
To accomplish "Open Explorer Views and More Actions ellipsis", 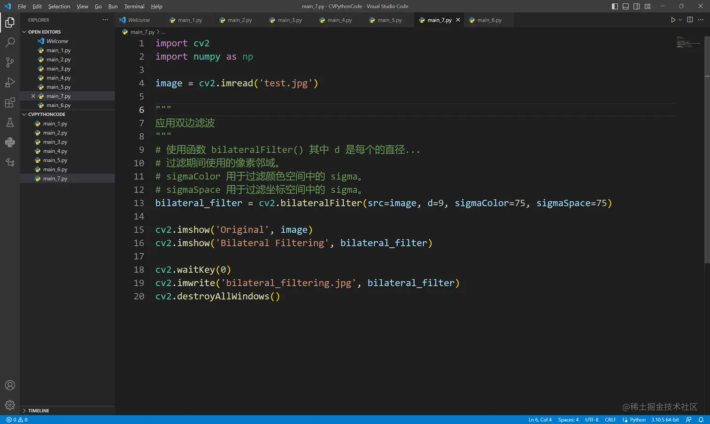I will (x=105, y=20).
